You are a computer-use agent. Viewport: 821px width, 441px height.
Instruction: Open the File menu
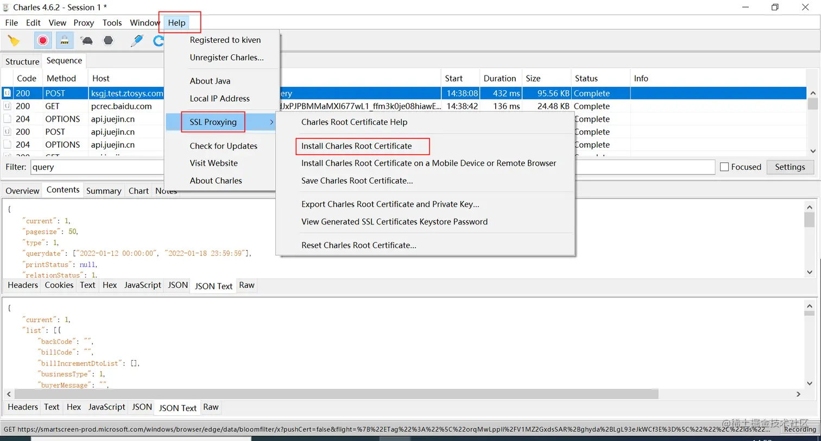coord(11,23)
